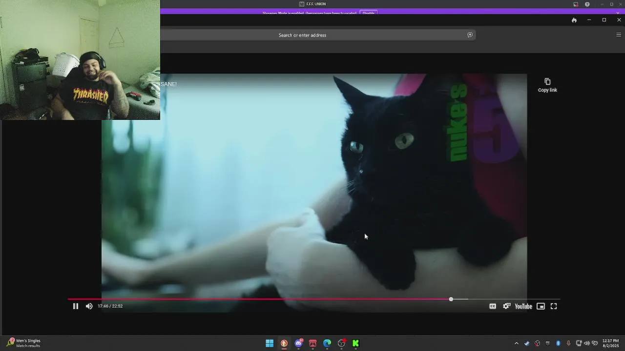Image resolution: width=625 pixels, height=351 pixels.
Task: Open the volume control in system tray
Action: (587, 343)
